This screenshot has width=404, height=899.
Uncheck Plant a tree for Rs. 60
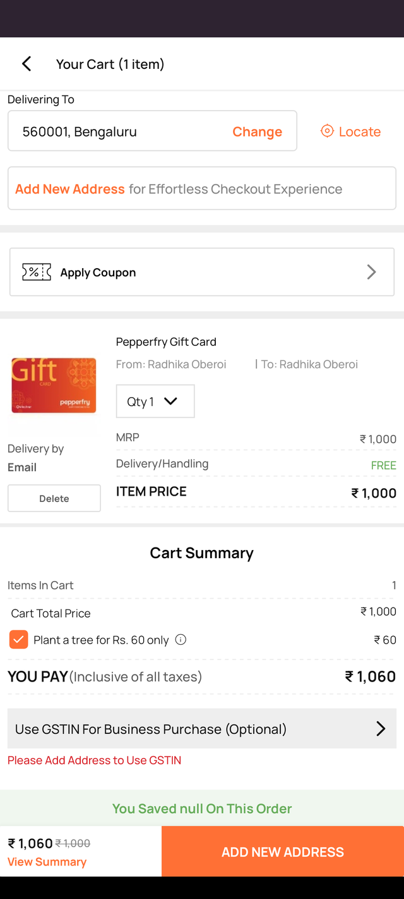pos(19,640)
